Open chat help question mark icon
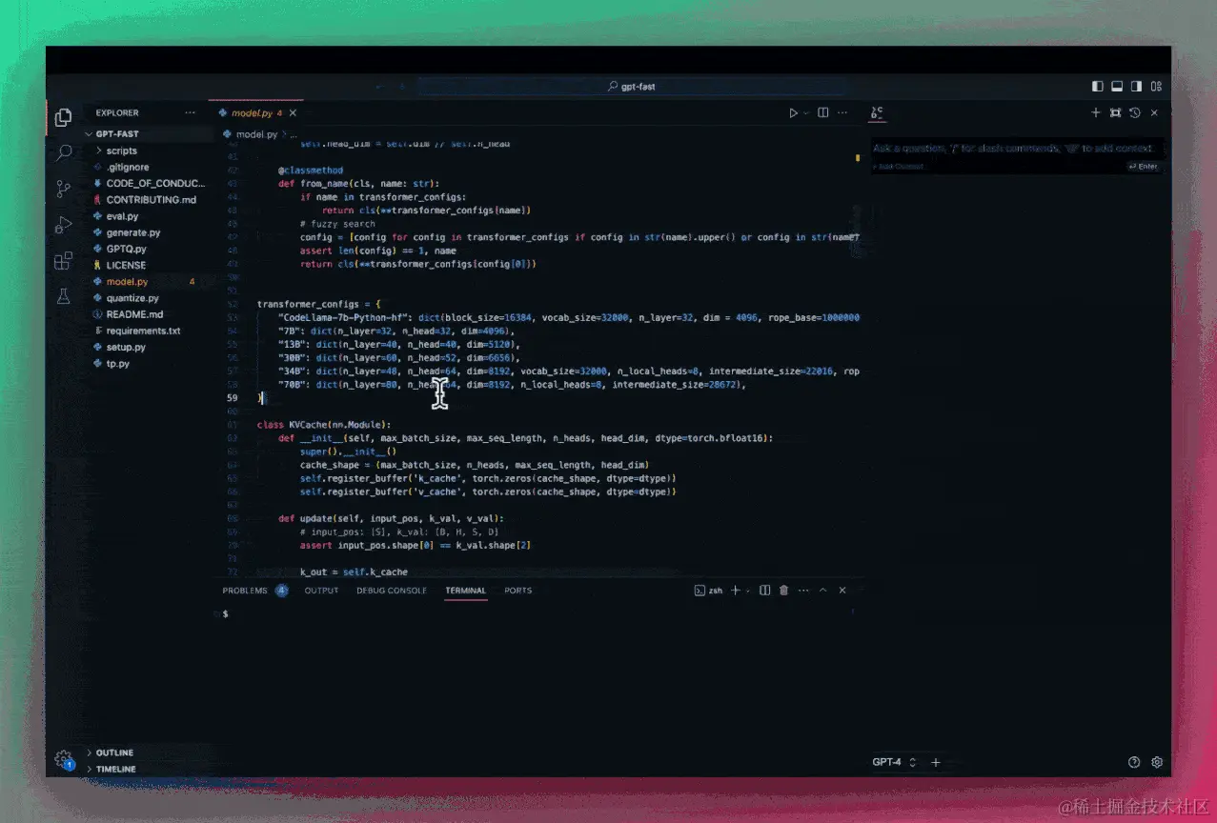The height and width of the screenshot is (823, 1217). pyautogui.click(x=1134, y=762)
